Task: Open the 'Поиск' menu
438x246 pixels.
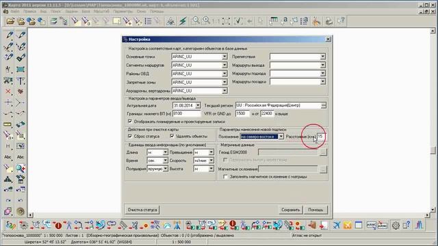Action: tap(55, 12)
